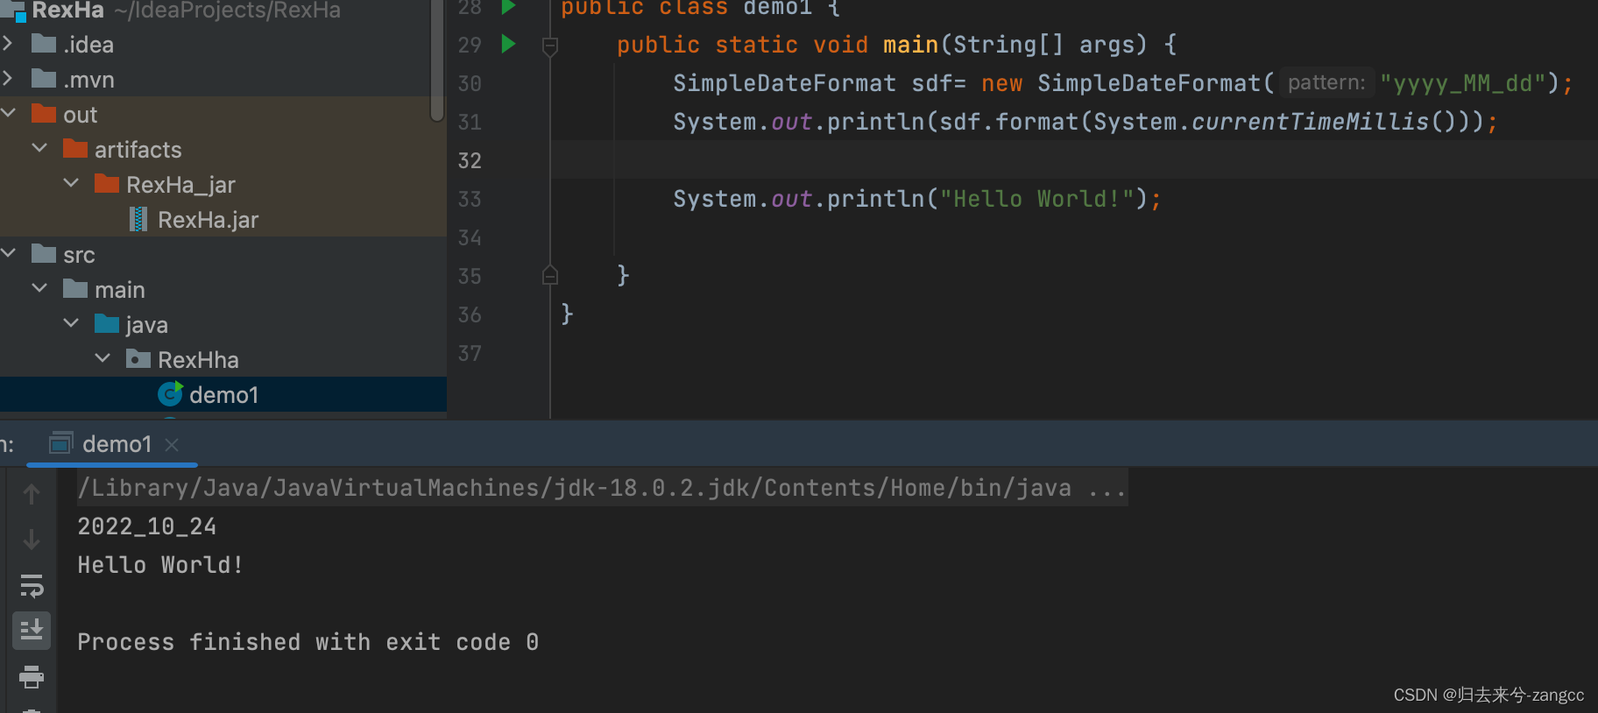Click the RexHa_jar folder icon
The width and height of the screenshot is (1598, 713).
pyautogui.click(x=107, y=183)
